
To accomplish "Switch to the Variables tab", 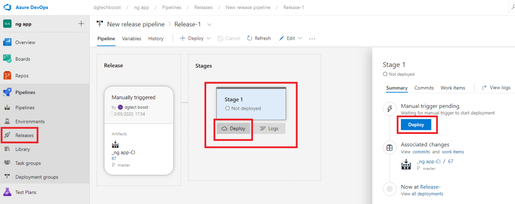I will 131,39.
